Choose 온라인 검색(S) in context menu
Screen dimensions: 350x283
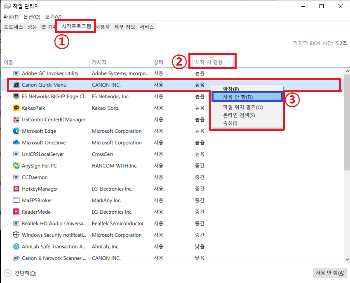[247, 115]
